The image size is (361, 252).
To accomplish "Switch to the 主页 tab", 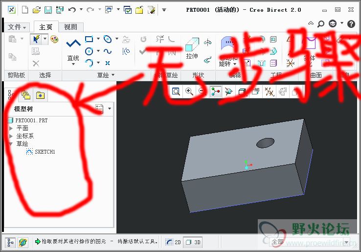I will [46, 27].
